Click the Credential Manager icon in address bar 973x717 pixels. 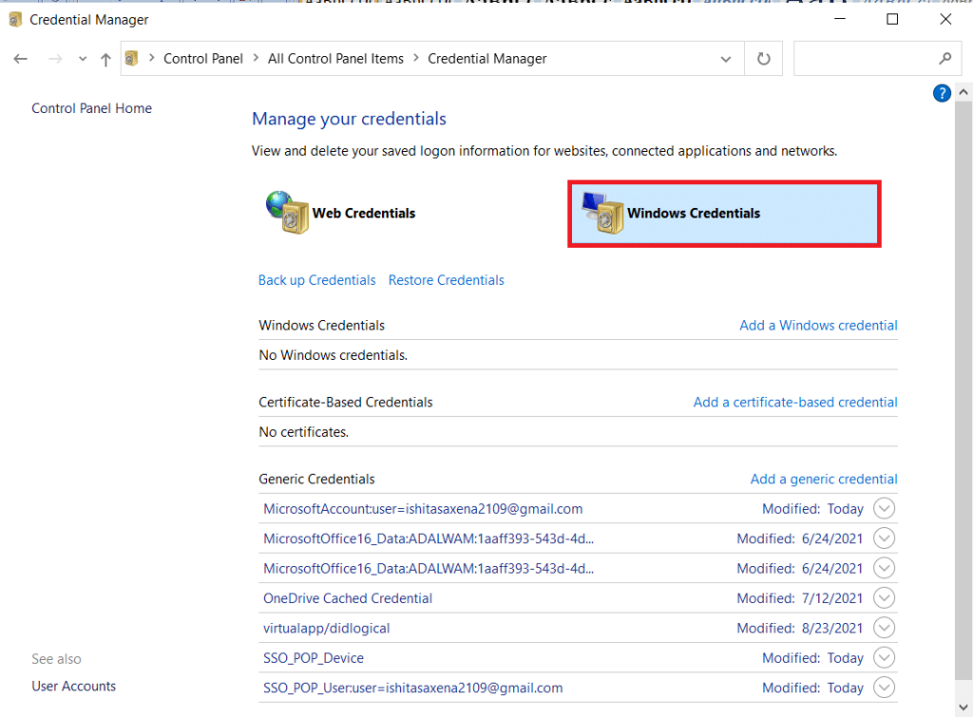[x=131, y=59]
